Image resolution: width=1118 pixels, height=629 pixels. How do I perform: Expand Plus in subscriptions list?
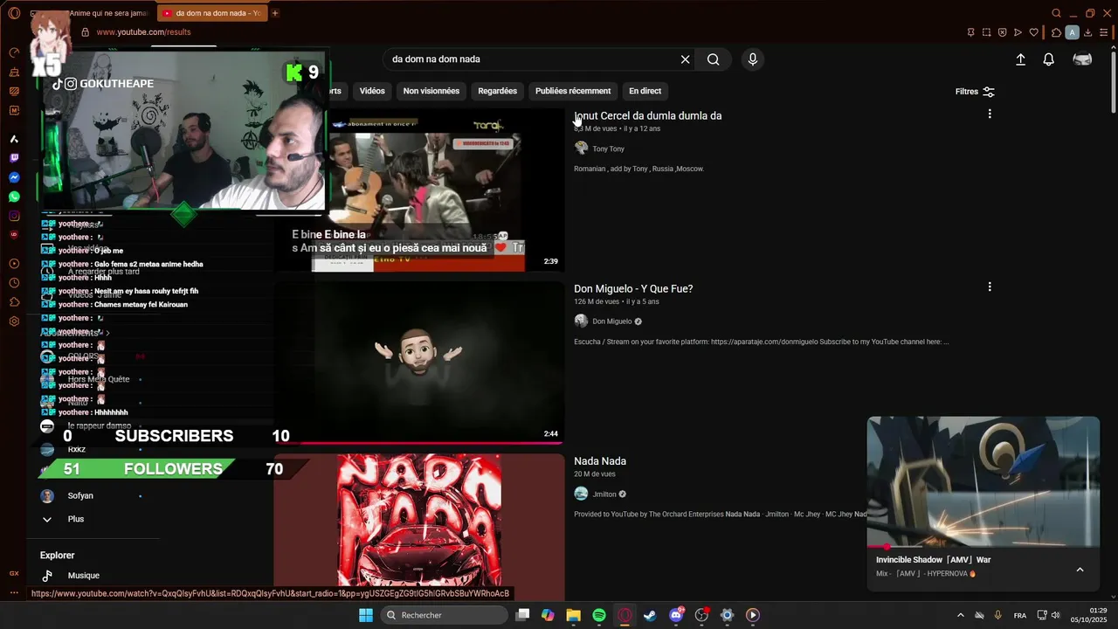76,519
